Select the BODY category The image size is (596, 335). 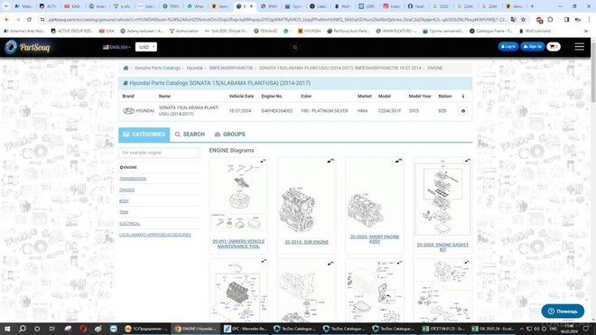click(x=124, y=201)
